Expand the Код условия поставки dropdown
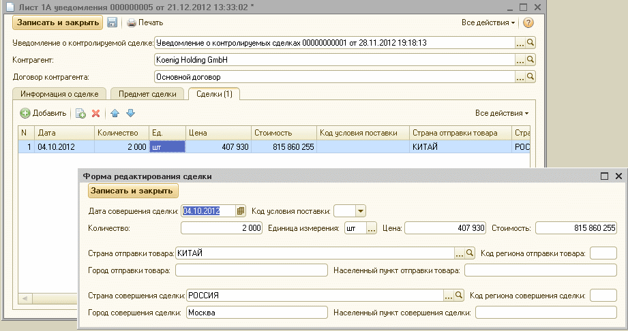628x331 pixels. point(361,211)
